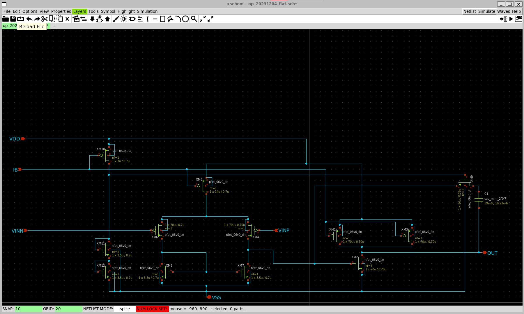Click the spice netlist mode button
Screen dimensions: 524x314
pyautogui.click(x=125, y=309)
